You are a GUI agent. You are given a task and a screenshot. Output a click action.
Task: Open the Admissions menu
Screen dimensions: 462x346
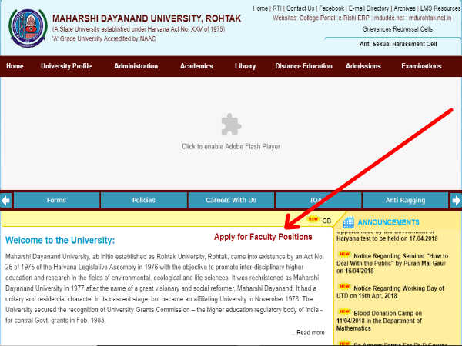[363, 66]
